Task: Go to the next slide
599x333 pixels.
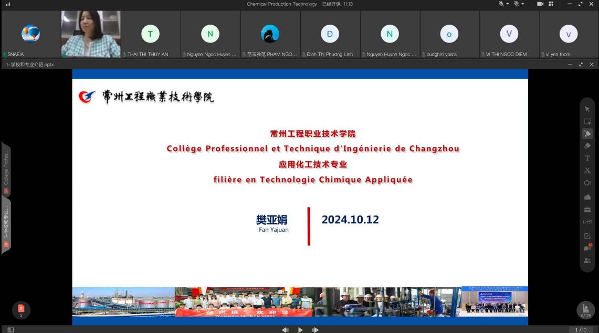Action: [x=316, y=330]
